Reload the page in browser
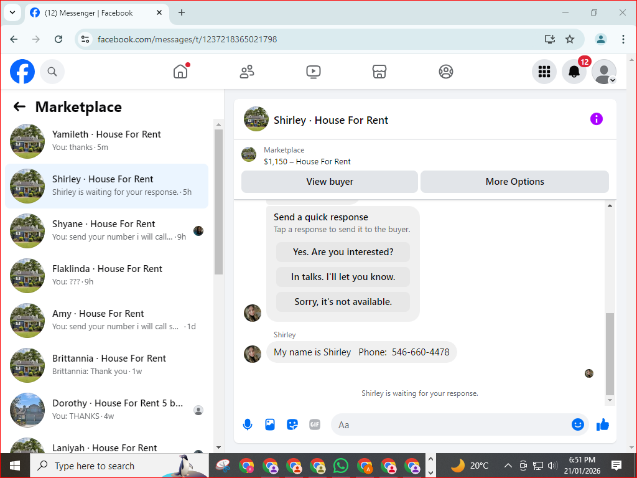This screenshot has width=637, height=478. [x=58, y=39]
